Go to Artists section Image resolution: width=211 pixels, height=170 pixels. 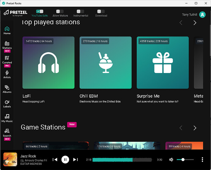coord(7,75)
